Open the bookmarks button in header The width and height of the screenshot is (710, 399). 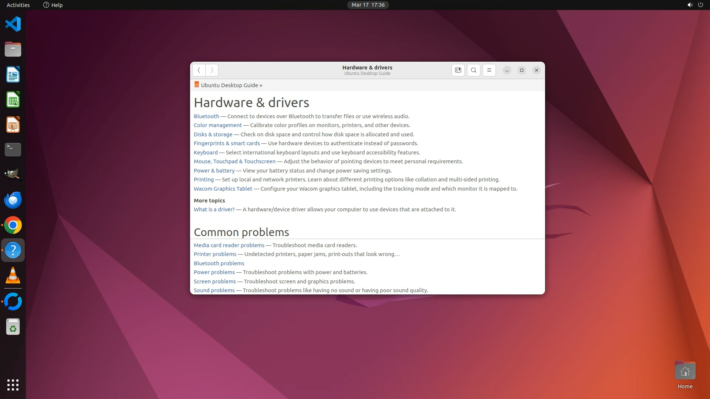458,70
